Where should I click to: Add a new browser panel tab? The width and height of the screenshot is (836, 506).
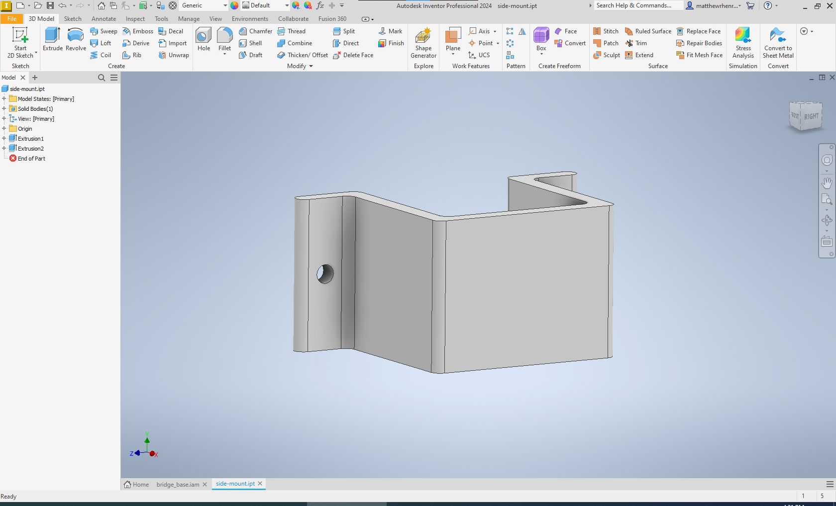[35, 78]
